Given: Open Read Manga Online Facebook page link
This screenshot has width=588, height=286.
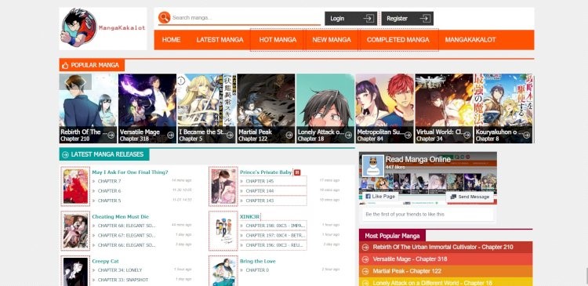Looking at the screenshot, I should pyautogui.click(x=418, y=159).
